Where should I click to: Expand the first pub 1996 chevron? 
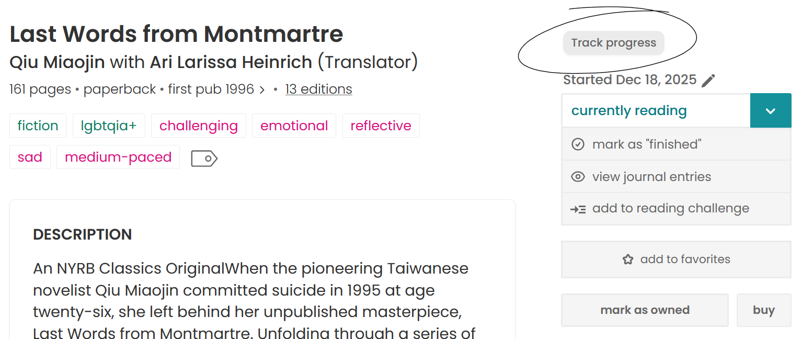(262, 90)
